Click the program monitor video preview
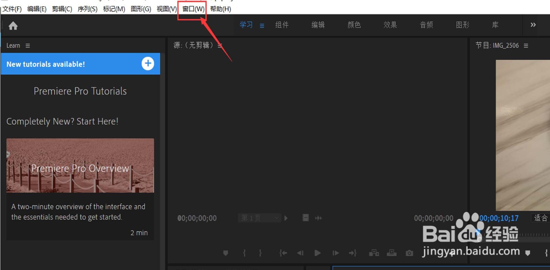Image resolution: width=550 pixels, height=270 pixels. tap(523, 135)
